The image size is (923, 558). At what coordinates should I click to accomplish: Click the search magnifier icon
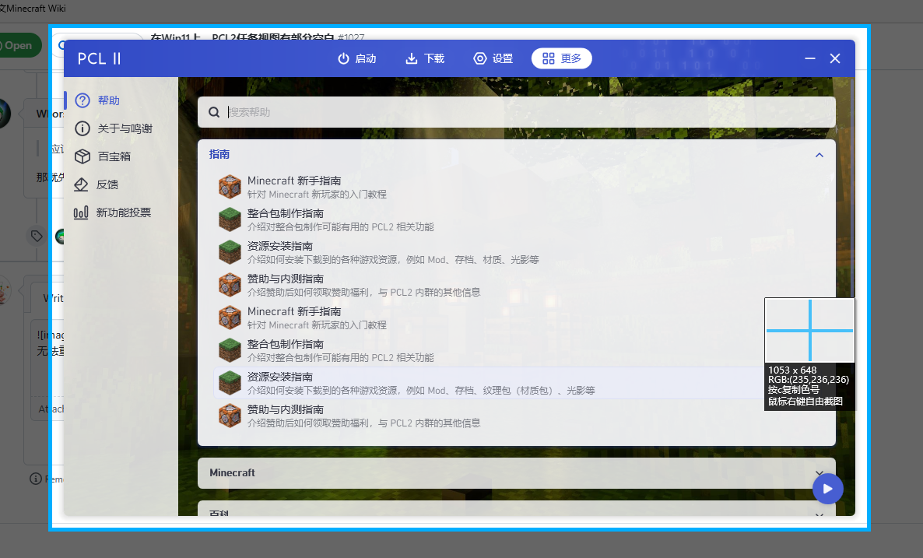coord(214,111)
